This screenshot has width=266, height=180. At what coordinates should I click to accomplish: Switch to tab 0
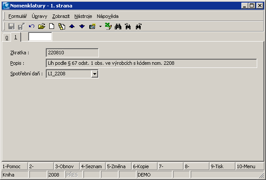7,37
